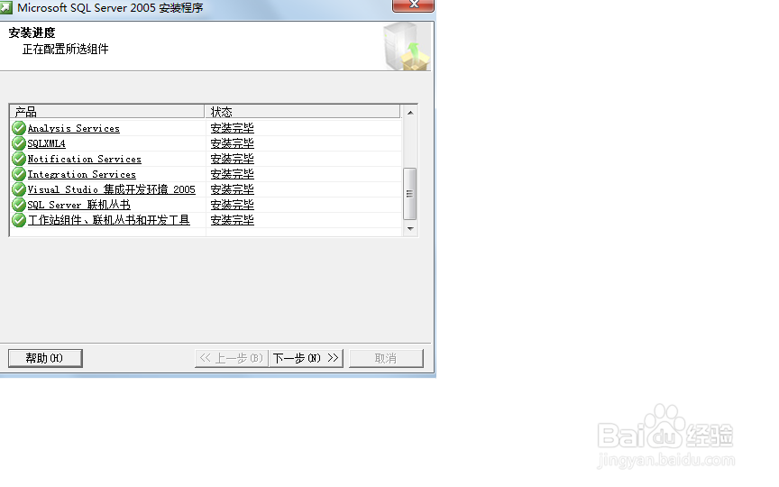Click the list scrollbar up arrow
Viewport: 779px width, 487px height.
410,113
